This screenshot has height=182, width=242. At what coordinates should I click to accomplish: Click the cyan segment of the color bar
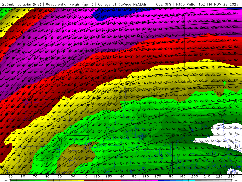click(191, 180)
